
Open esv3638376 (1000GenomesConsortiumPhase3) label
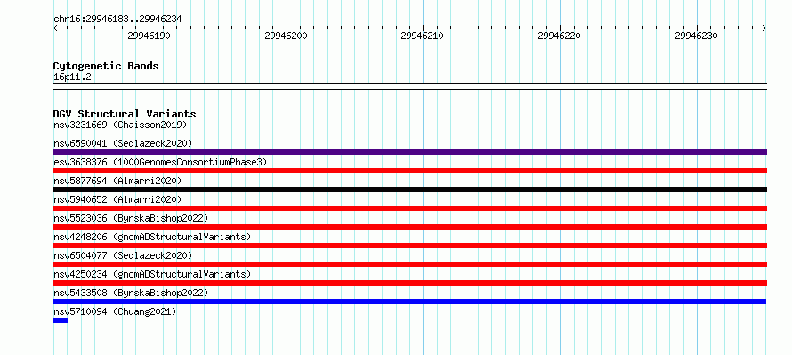160,162
